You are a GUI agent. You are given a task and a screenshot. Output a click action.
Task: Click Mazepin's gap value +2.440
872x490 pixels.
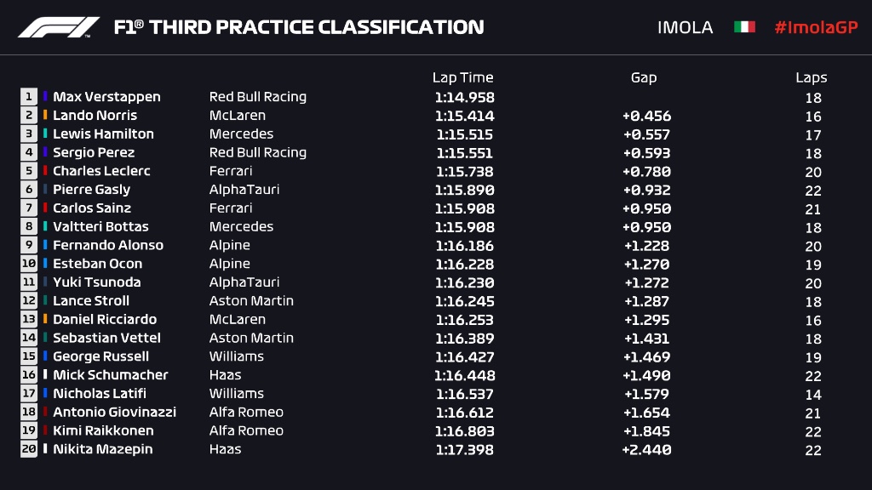(x=647, y=450)
